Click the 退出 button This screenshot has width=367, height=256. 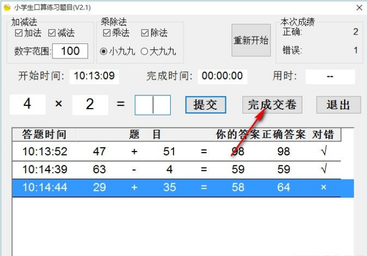click(x=338, y=105)
